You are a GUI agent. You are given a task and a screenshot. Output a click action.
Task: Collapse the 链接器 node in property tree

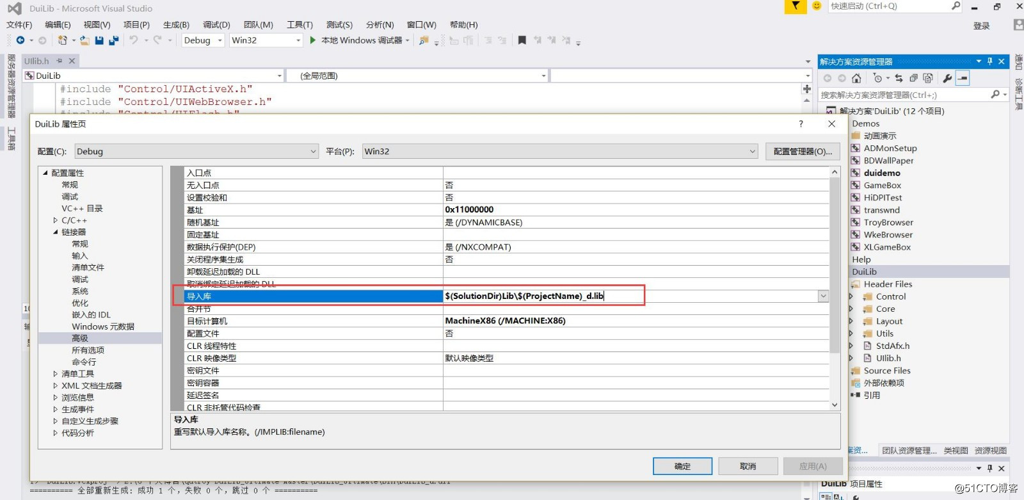[x=55, y=232]
